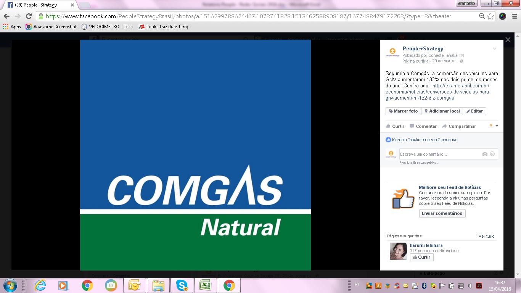The image size is (521, 293).
Task: Expand the post options chevron
Action: [x=495, y=48]
